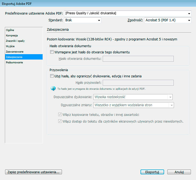Image resolution: width=196 pixels, height=180 pixels.
Task: Check 'Użyj hasła, aby ograniczyć drukowanie'
Action: click(52, 76)
